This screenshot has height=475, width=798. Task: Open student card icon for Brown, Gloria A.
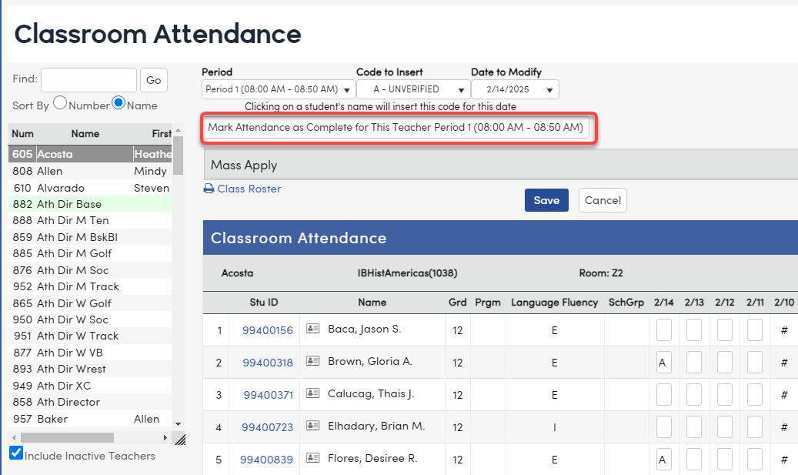click(312, 361)
